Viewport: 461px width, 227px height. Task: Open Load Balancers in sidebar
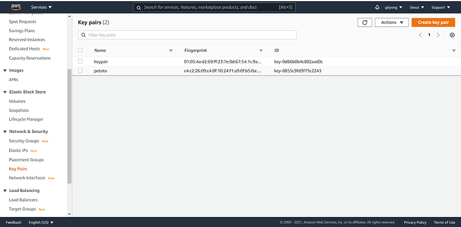pyautogui.click(x=23, y=200)
